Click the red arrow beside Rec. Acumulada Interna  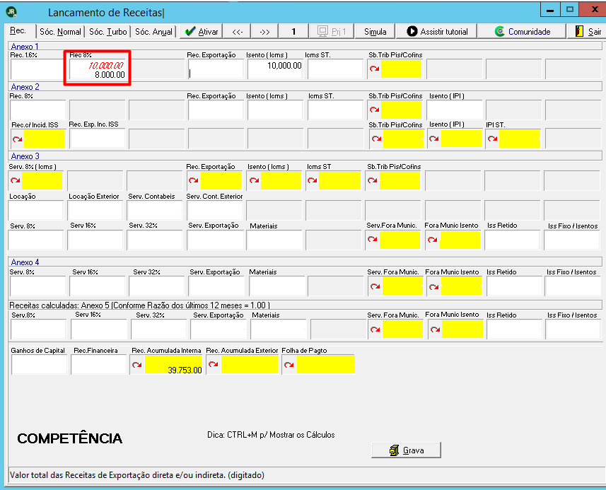pos(136,365)
